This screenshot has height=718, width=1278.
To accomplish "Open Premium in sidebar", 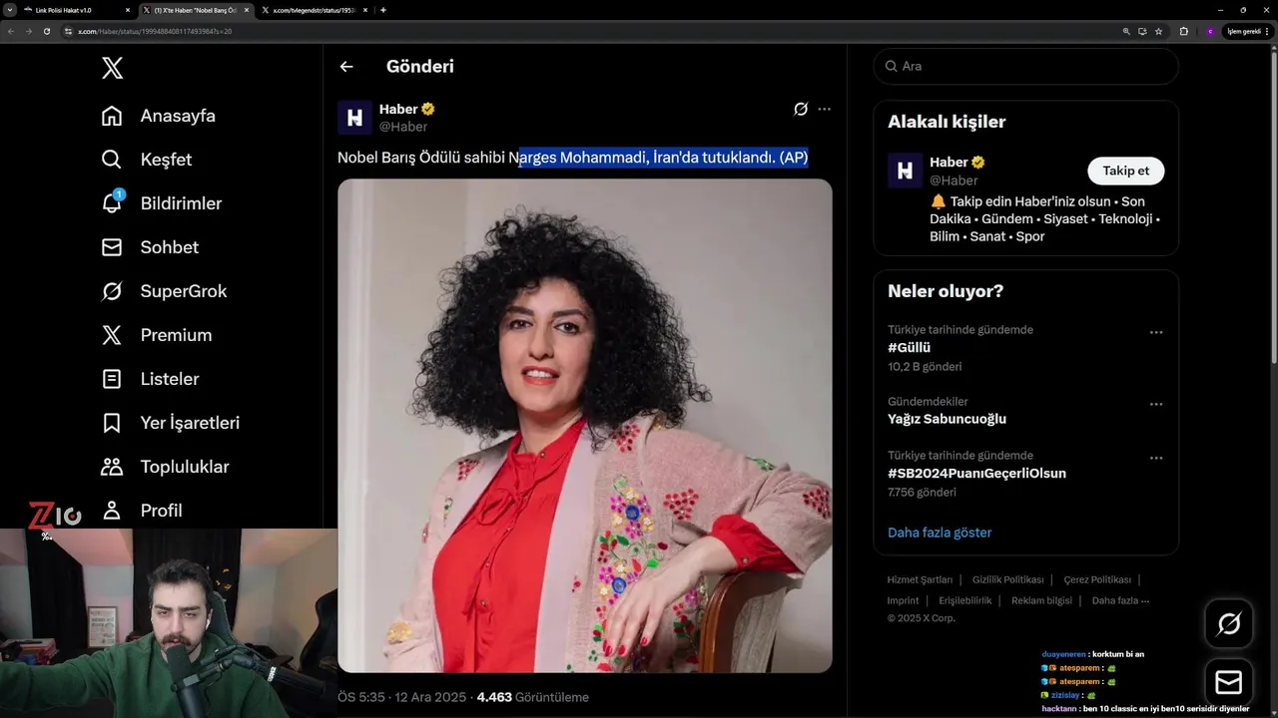I will (x=157, y=335).
